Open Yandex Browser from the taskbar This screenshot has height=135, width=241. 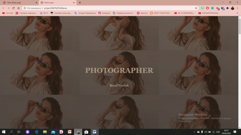[61, 132]
